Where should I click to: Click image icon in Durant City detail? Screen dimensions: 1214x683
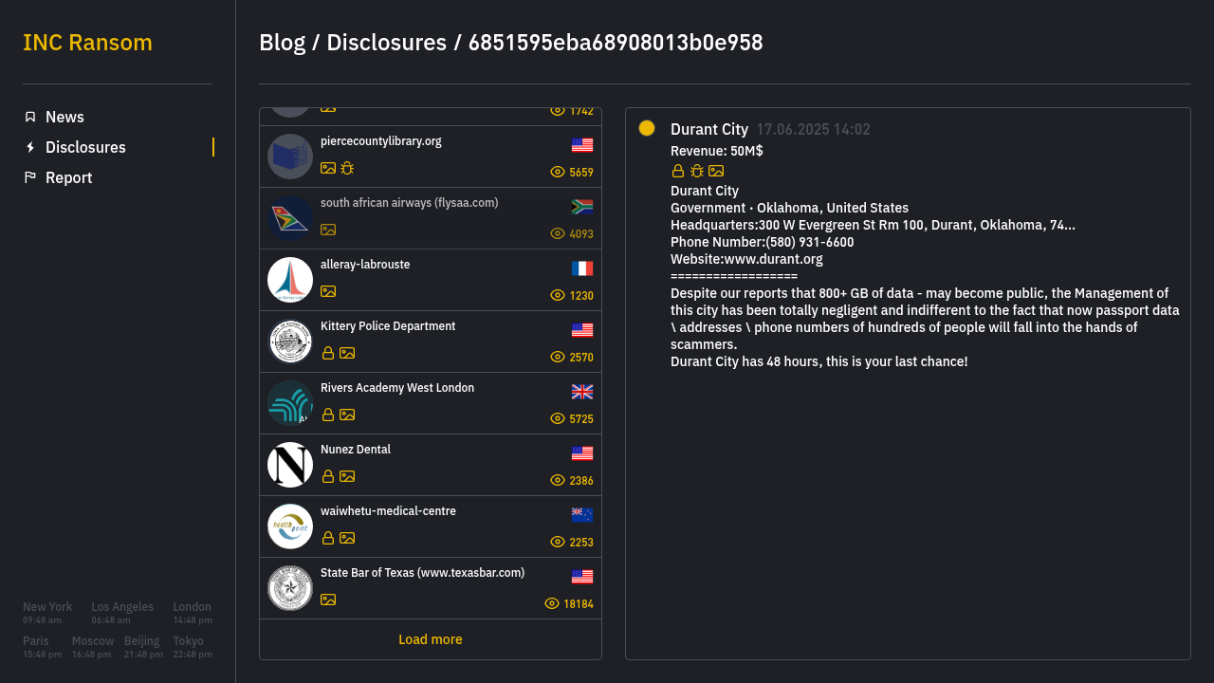click(x=716, y=171)
